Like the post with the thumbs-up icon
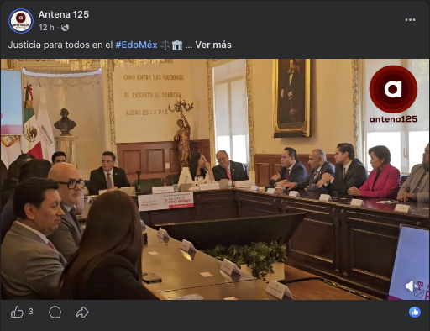The image size is (430, 331). [x=17, y=312]
